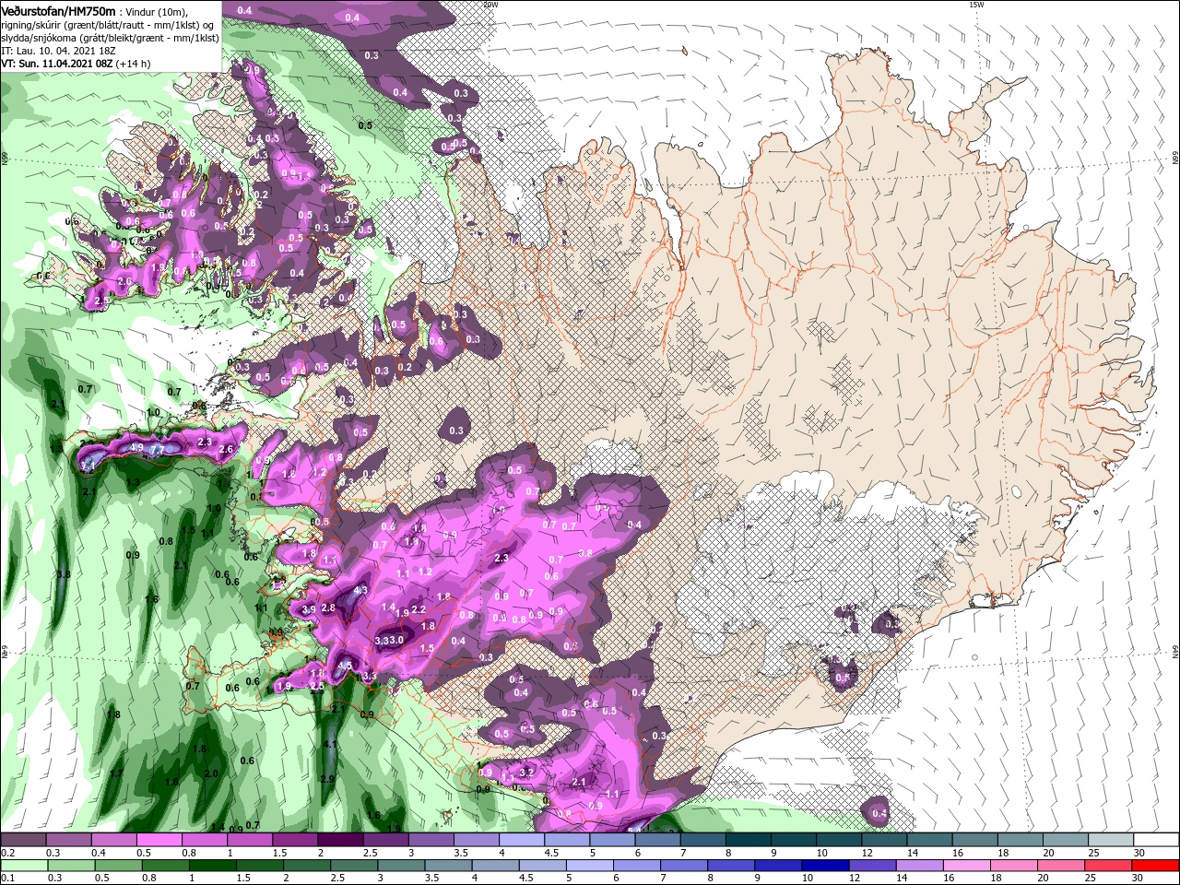This screenshot has height=885, width=1180.
Task: Click the 4.9 precipitation value on the map
Action: pos(137,447)
